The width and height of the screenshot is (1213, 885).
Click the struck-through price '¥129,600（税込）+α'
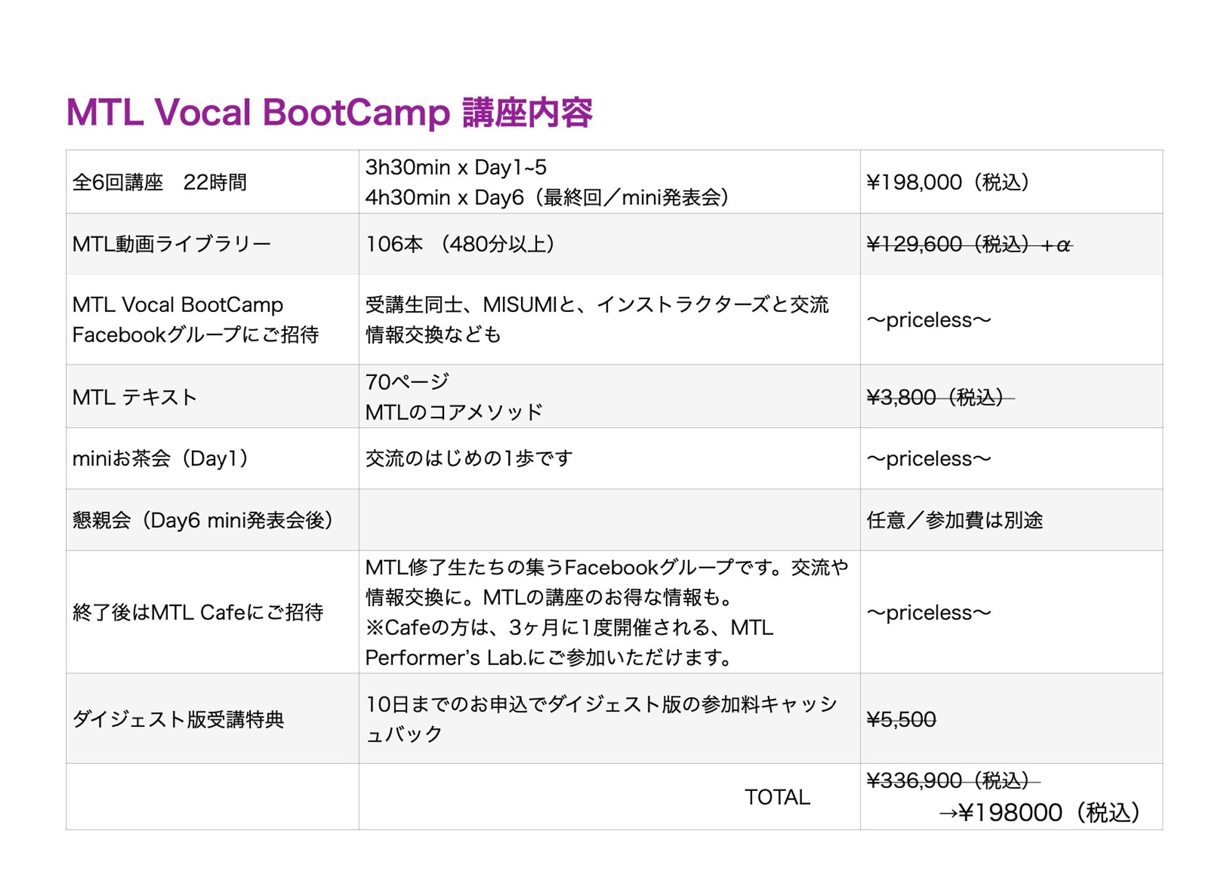pos(969,244)
